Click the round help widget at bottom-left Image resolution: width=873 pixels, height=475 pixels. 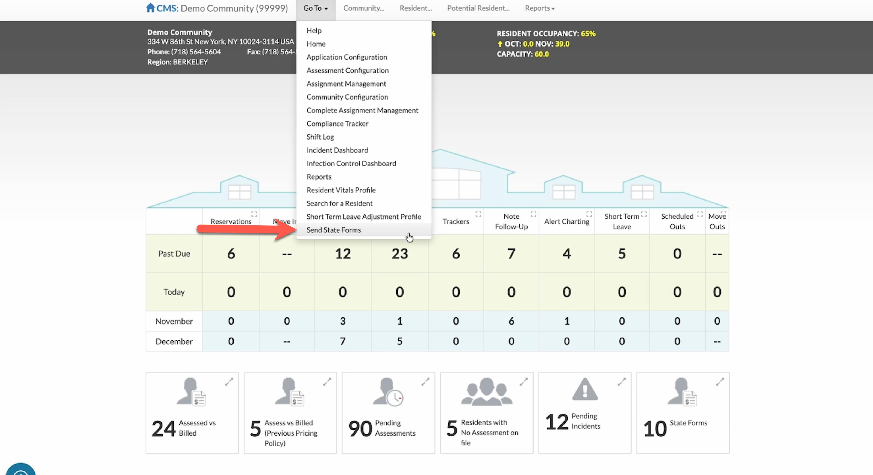point(20,470)
